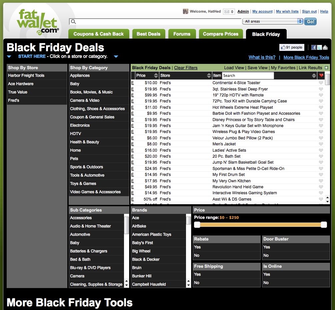
Task: Favorite the My First Drum Set heart
Action: (x=321, y=175)
